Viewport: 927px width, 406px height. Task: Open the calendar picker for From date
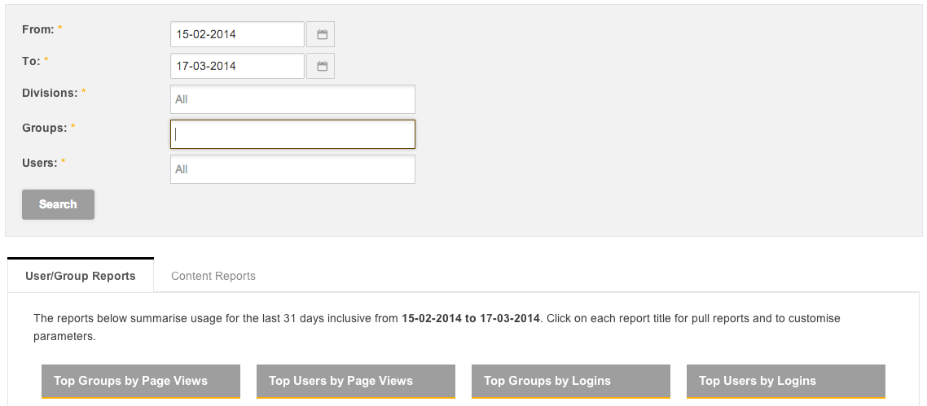pyautogui.click(x=320, y=34)
